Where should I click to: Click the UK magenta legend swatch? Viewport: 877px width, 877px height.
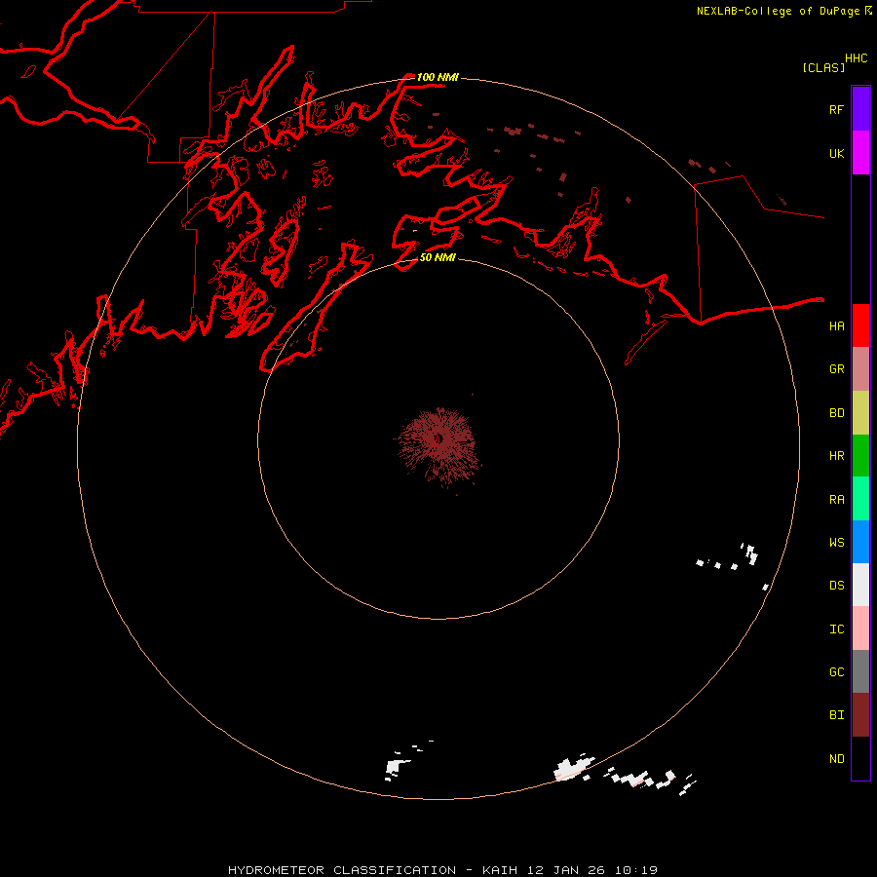pyautogui.click(x=860, y=153)
